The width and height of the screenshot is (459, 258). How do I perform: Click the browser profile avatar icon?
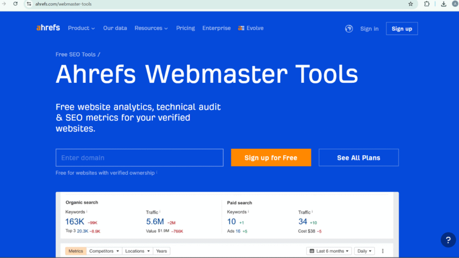coord(454,4)
